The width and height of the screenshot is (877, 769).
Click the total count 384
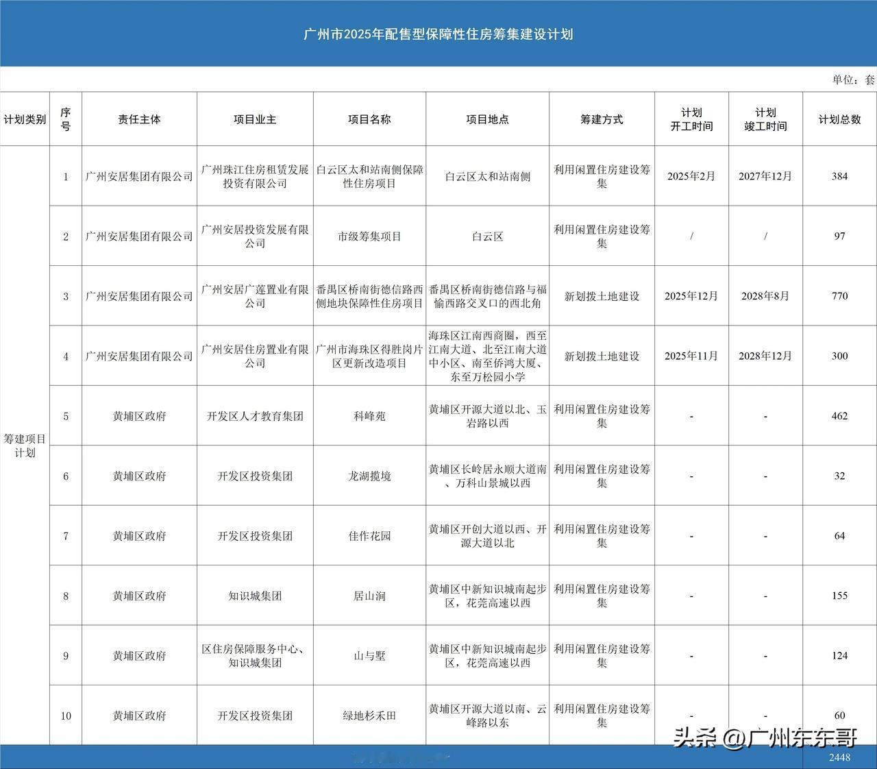[839, 176]
